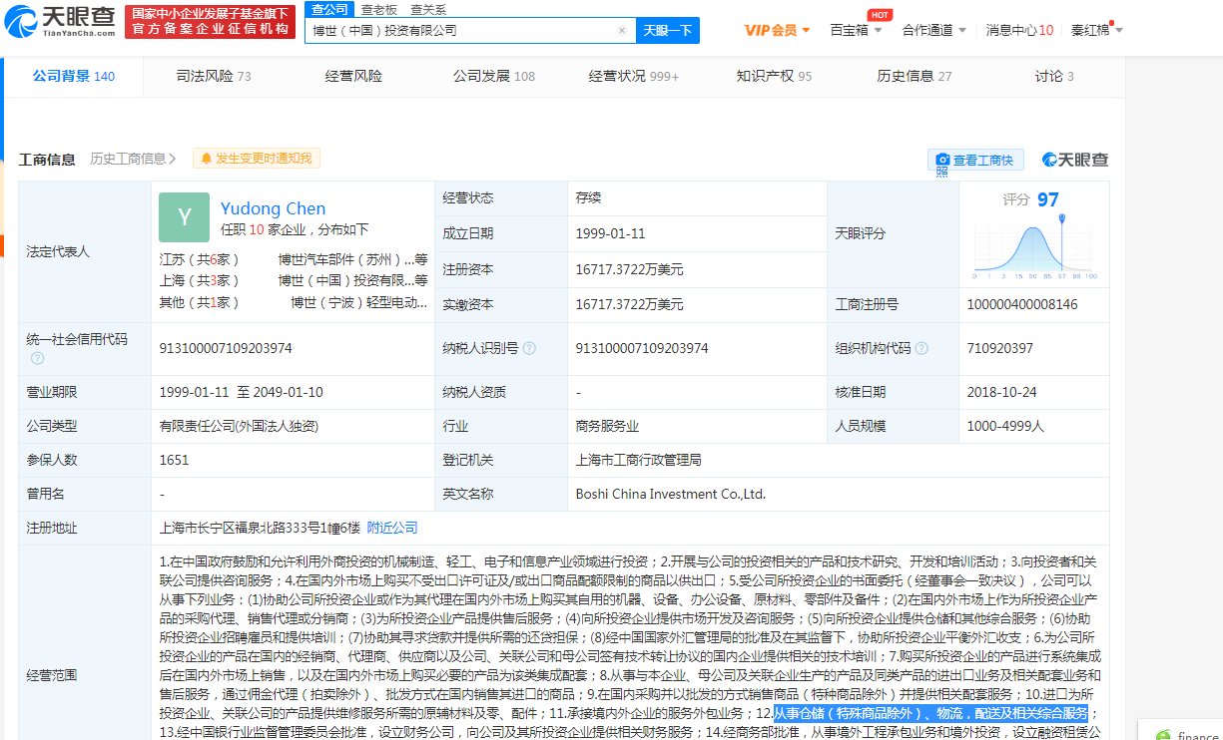Switch to the 经营风险 tab
Image resolution: width=1223 pixels, height=740 pixels.
click(353, 76)
